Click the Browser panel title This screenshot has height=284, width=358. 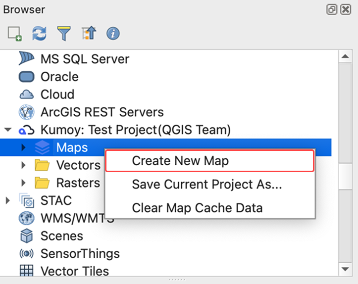click(x=24, y=9)
